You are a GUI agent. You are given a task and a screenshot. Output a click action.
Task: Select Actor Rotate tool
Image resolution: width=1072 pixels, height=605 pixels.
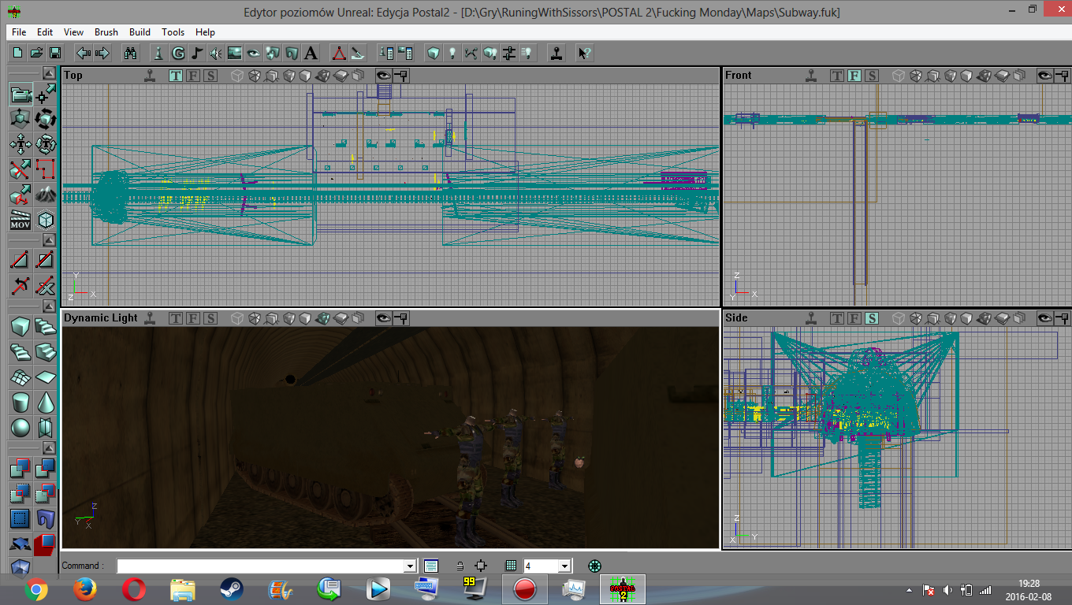[46, 119]
